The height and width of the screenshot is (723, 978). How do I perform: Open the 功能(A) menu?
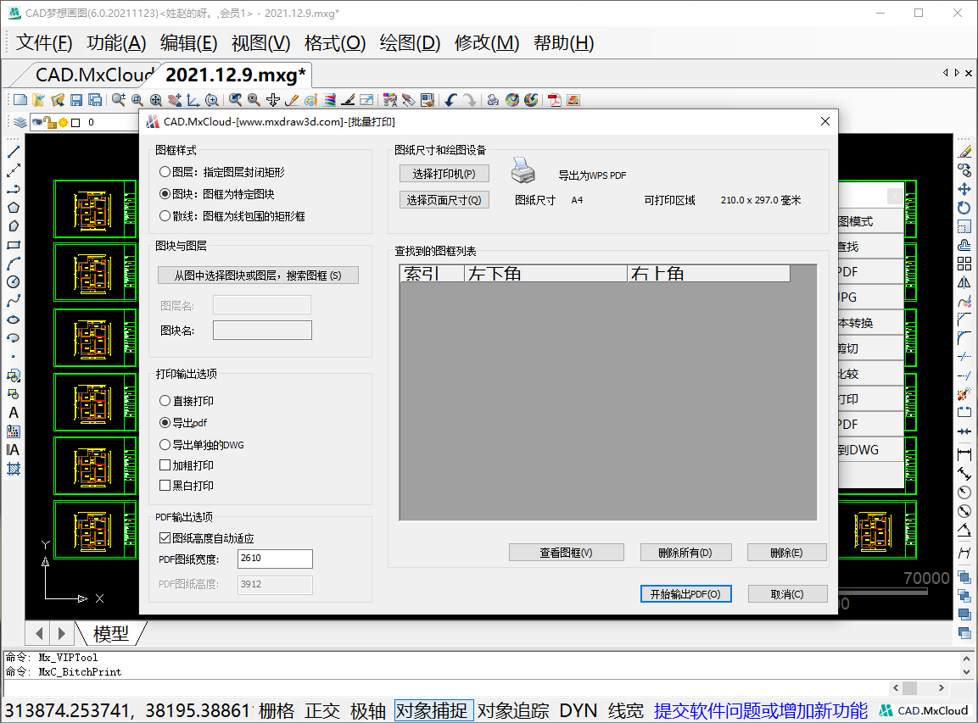click(x=117, y=43)
